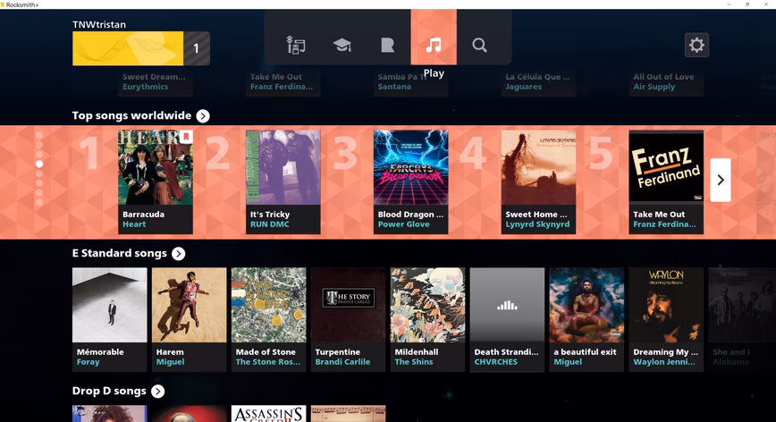This screenshot has height=422, width=776.
Task: Open the bookmark library icon
Action: pyautogui.click(x=387, y=45)
